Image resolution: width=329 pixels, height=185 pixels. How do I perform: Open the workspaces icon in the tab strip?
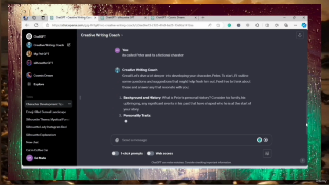[34, 18]
